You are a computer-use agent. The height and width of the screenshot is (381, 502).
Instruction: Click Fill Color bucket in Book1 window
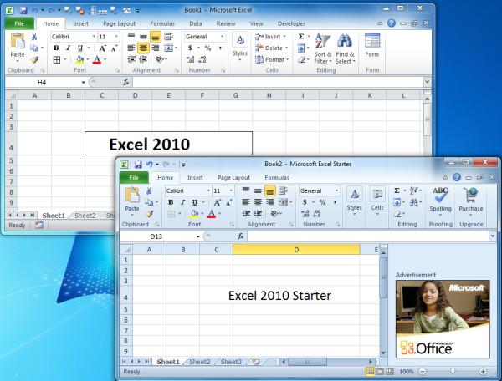coord(79,59)
